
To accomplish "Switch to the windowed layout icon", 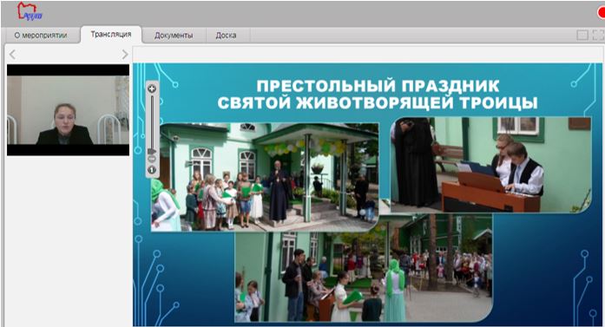I will (x=582, y=35).
